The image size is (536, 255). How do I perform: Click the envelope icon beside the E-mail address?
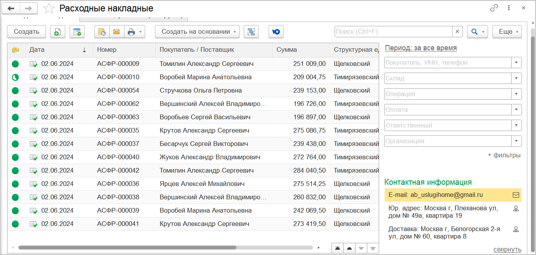[x=516, y=195]
